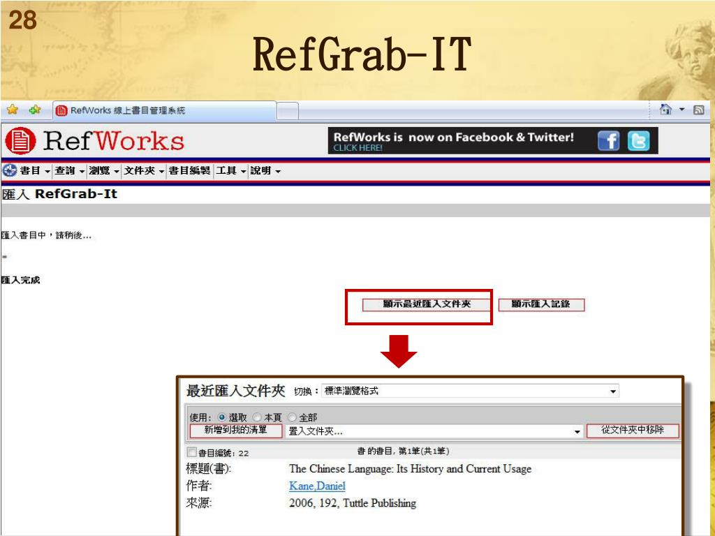This screenshot has width=715, height=536.
Task: Select the 全部 radio button
Action: pyautogui.click(x=292, y=417)
